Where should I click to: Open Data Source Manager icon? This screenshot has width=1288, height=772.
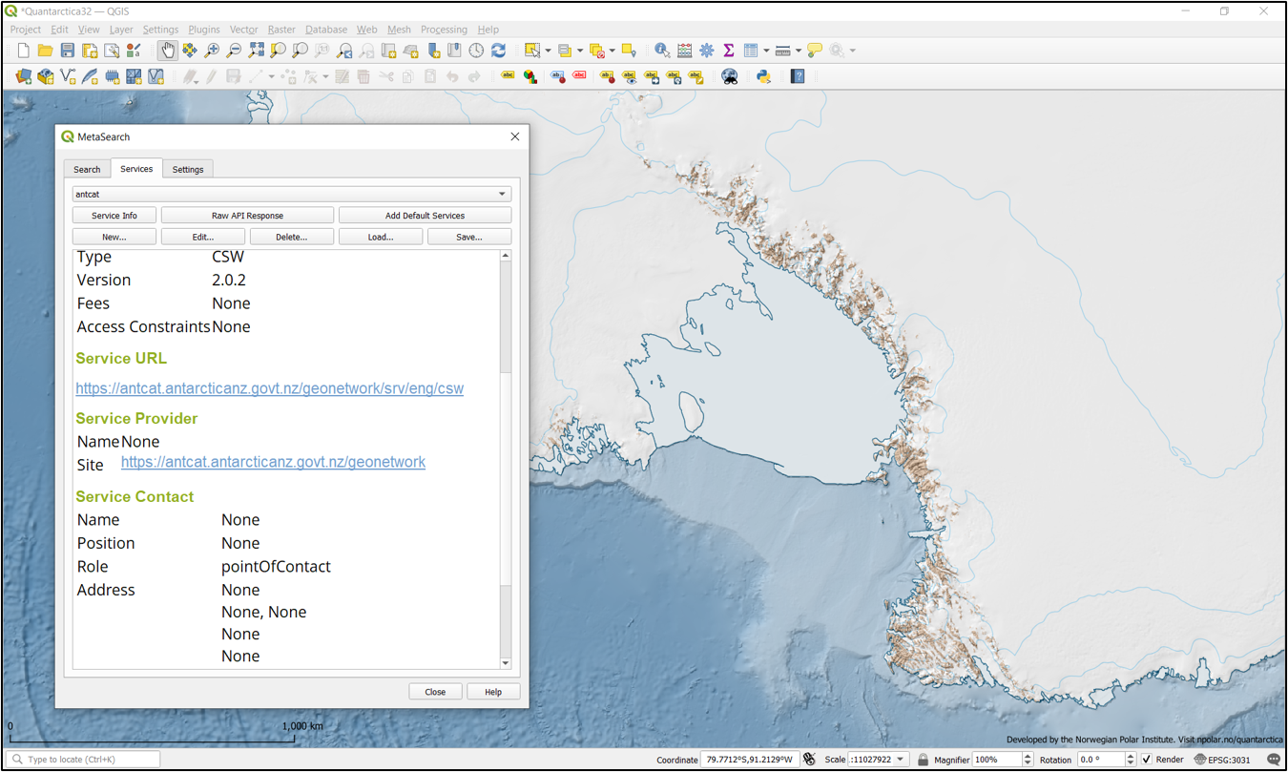pyautogui.click(x=23, y=76)
